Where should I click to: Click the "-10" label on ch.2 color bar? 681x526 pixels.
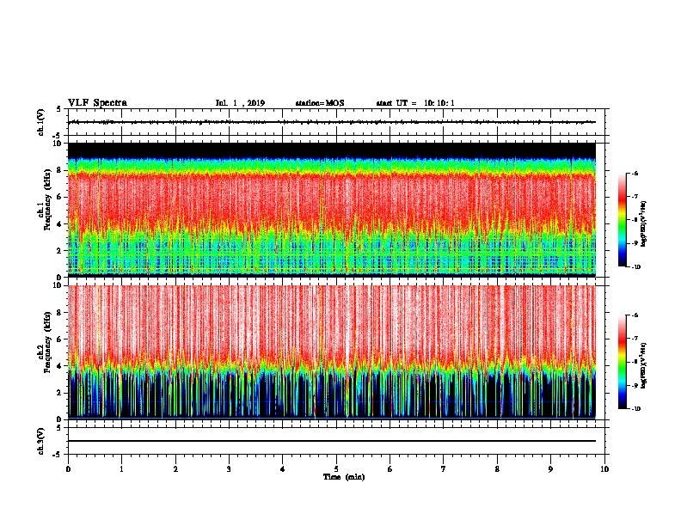tap(635, 409)
